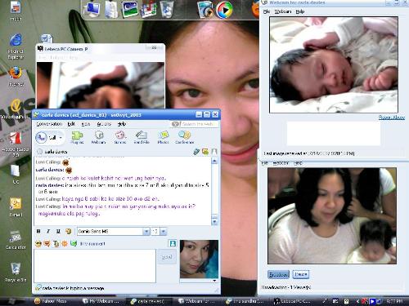Click the Word document icon on desktop
This screenshot has height=306, width=409.
[x=47, y=39]
